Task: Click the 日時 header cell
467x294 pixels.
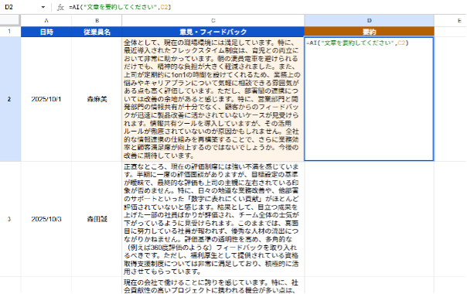Action: click(x=46, y=32)
